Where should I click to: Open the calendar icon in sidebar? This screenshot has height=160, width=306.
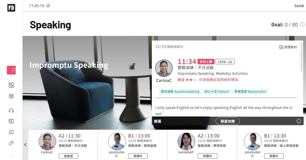11,96
